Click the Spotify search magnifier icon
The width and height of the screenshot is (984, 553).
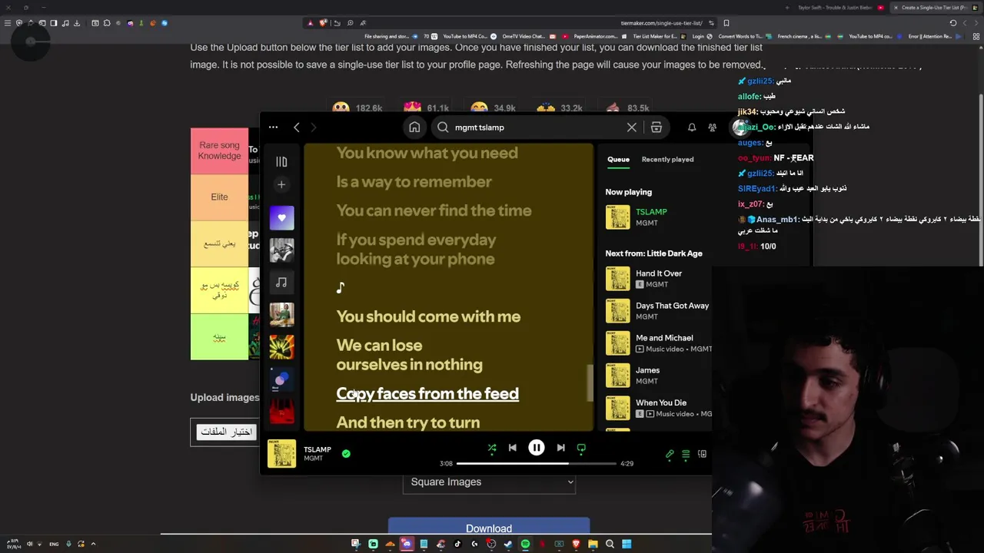pos(443,127)
